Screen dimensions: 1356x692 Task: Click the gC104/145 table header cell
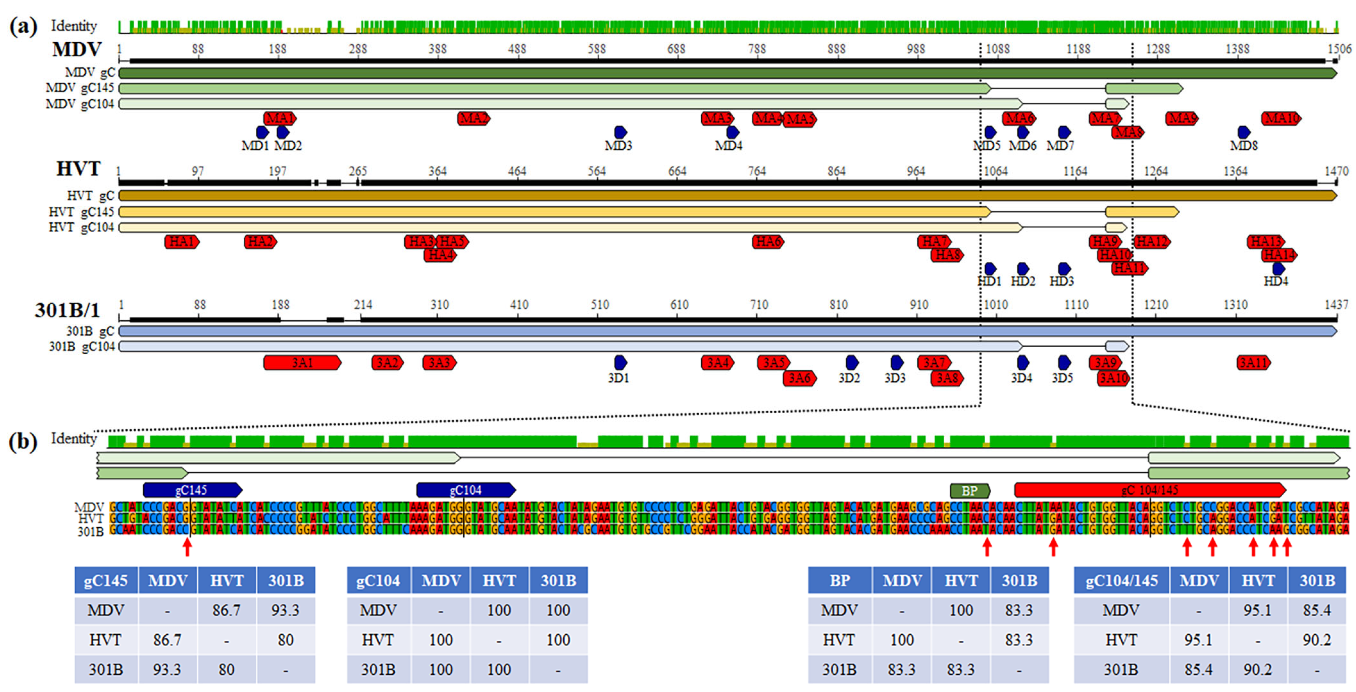pos(1121,581)
